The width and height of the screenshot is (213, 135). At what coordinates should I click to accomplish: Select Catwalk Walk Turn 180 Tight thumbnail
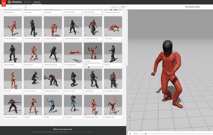click(33, 27)
